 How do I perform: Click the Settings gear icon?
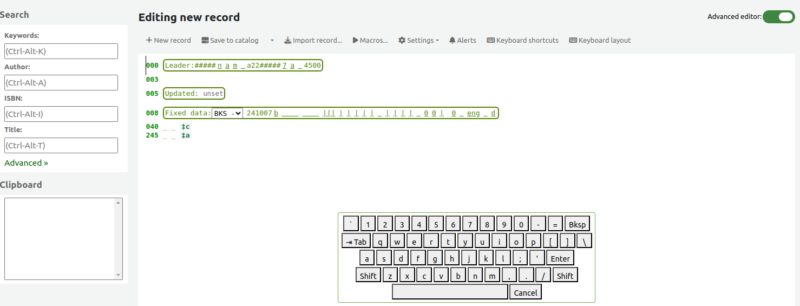click(402, 40)
